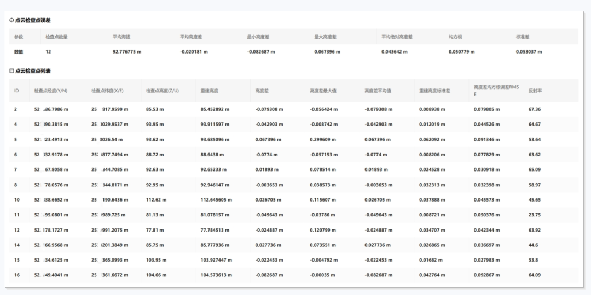Click reconstructed height 93.685096 m
The height and width of the screenshot is (295, 591).
pos(215,140)
